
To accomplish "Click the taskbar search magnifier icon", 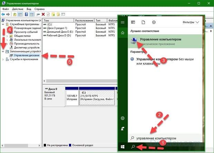I will coord(133,146).
